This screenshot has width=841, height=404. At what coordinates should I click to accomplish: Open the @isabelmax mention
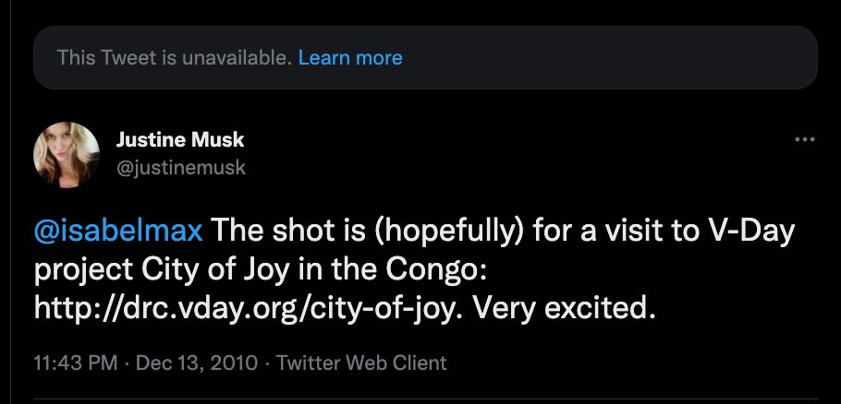click(x=118, y=232)
